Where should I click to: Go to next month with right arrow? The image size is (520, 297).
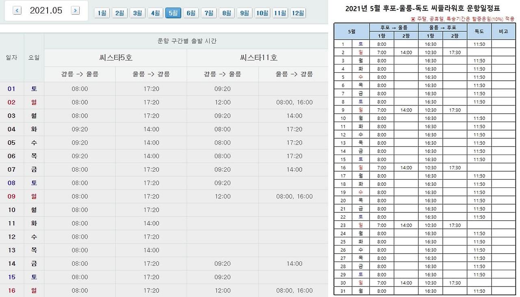point(75,11)
